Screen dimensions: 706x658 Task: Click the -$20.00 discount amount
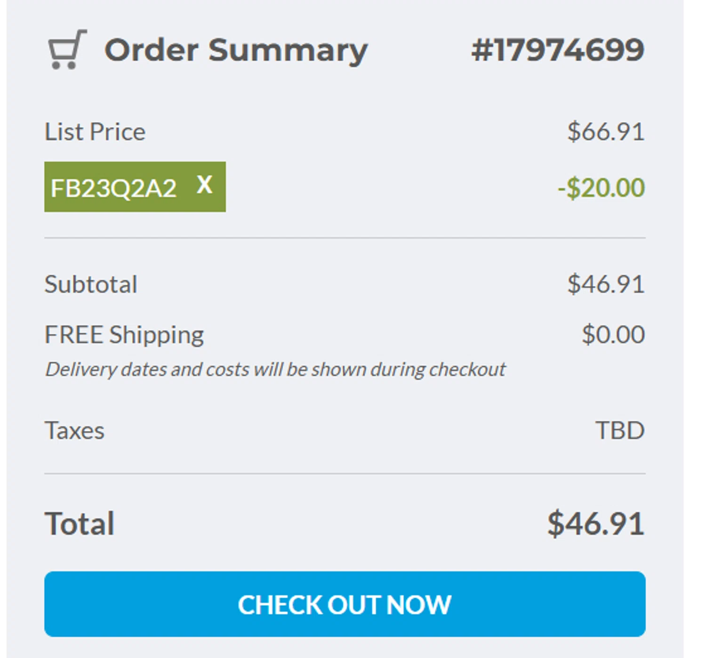pos(601,188)
